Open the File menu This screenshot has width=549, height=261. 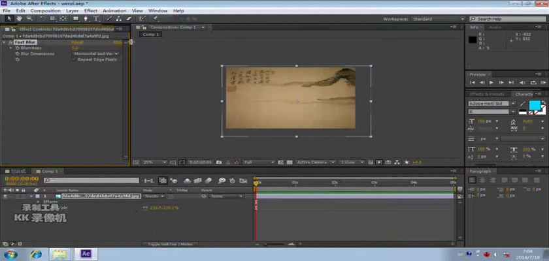(x=7, y=11)
